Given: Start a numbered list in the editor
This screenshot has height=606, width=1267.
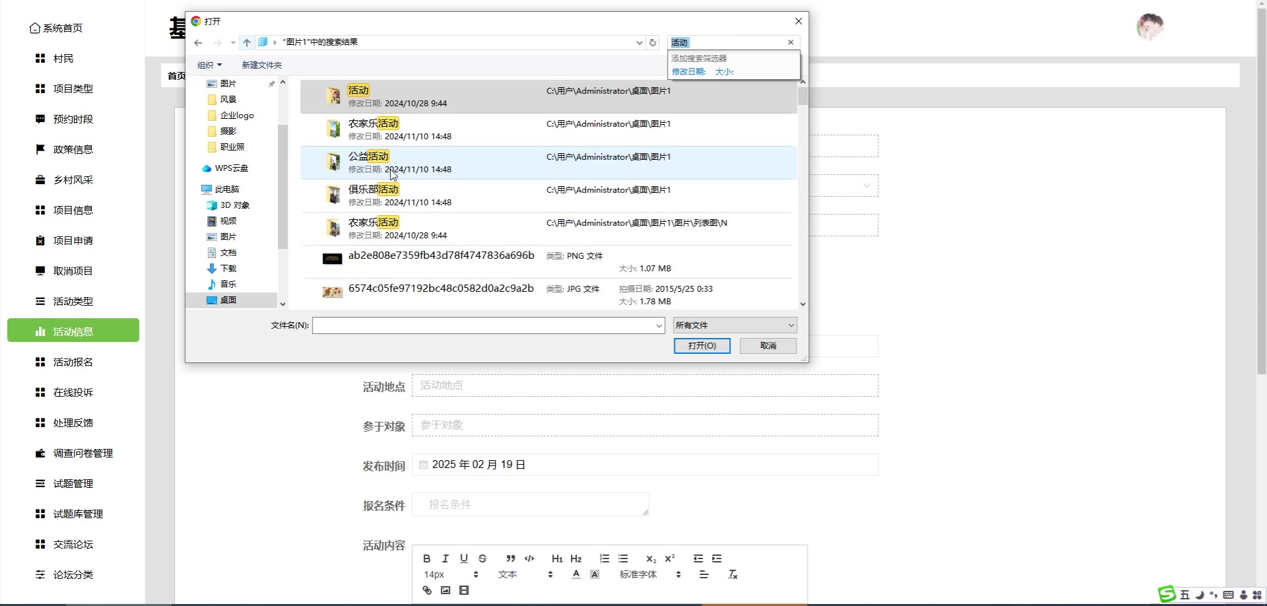Looking at the screenshot, I should (x=604, y=558).
